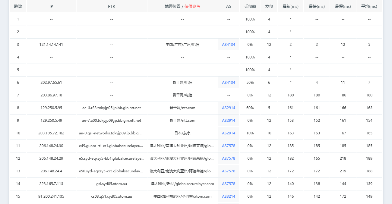Screen dimensions: 392x204
Task: Open the AS3214 link in hop 15
Action: [x=229, y=196]
